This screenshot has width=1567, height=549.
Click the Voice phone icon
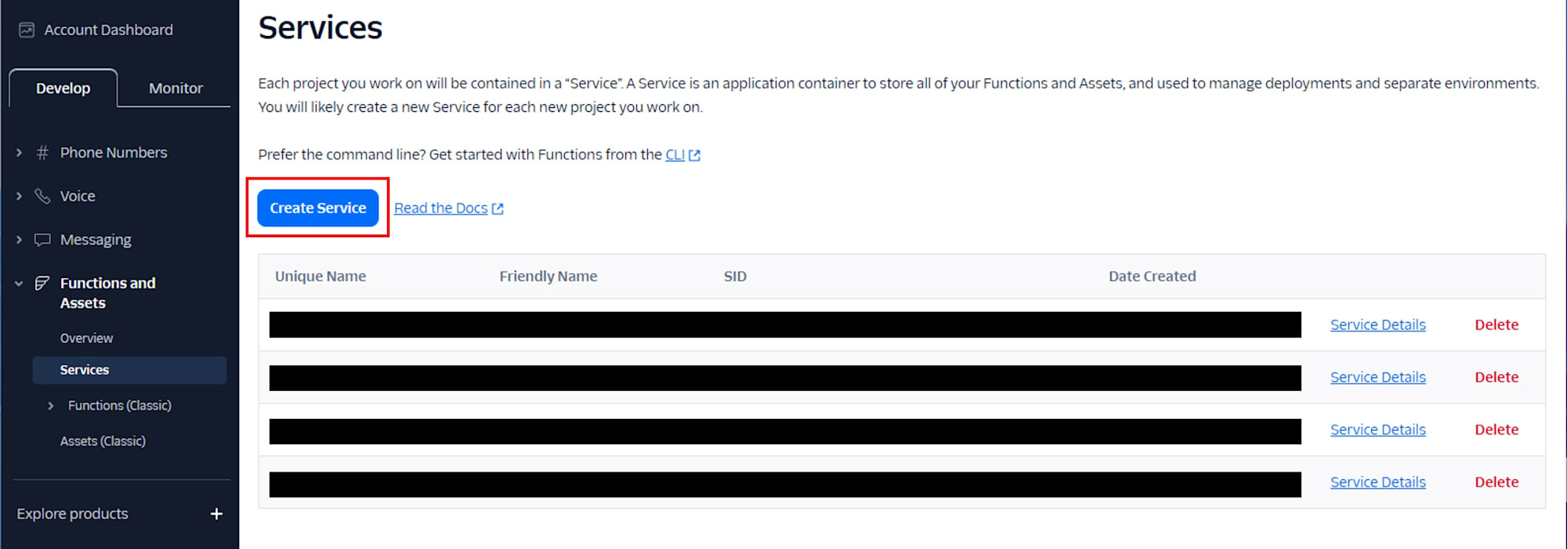tap(42, 196)
